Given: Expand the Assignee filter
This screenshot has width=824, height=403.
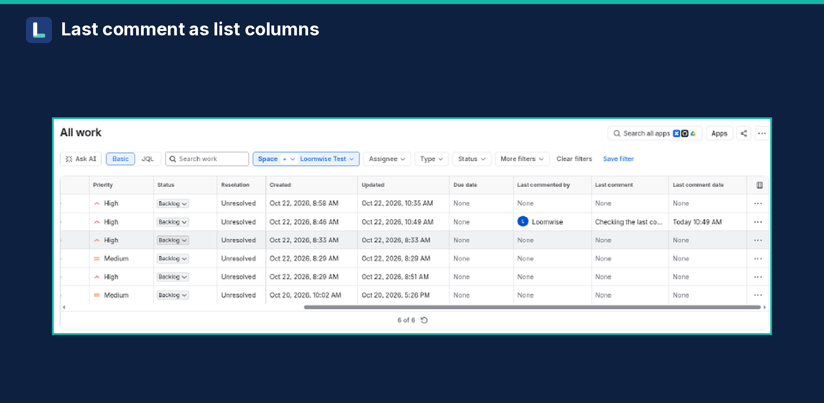Looking at the screenshot, I should click(387, 159).
